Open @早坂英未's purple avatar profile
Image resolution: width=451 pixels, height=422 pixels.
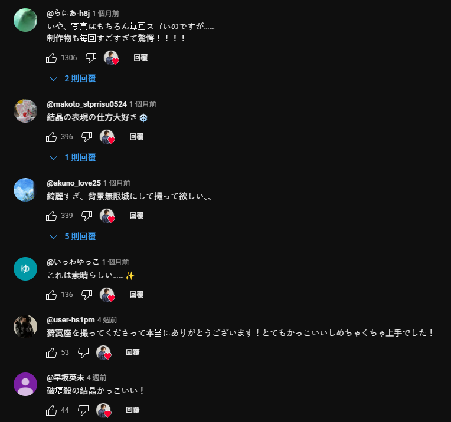click(25, 384)
